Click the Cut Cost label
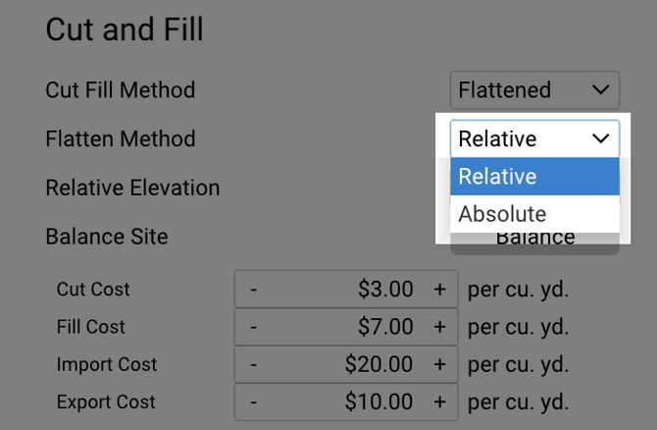This screenshot has height=430, width=657. (x=93, y=289)
